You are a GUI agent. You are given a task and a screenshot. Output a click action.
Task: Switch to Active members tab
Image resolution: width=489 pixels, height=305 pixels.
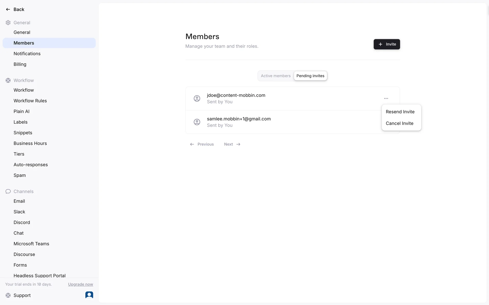[x=276, y=76]
